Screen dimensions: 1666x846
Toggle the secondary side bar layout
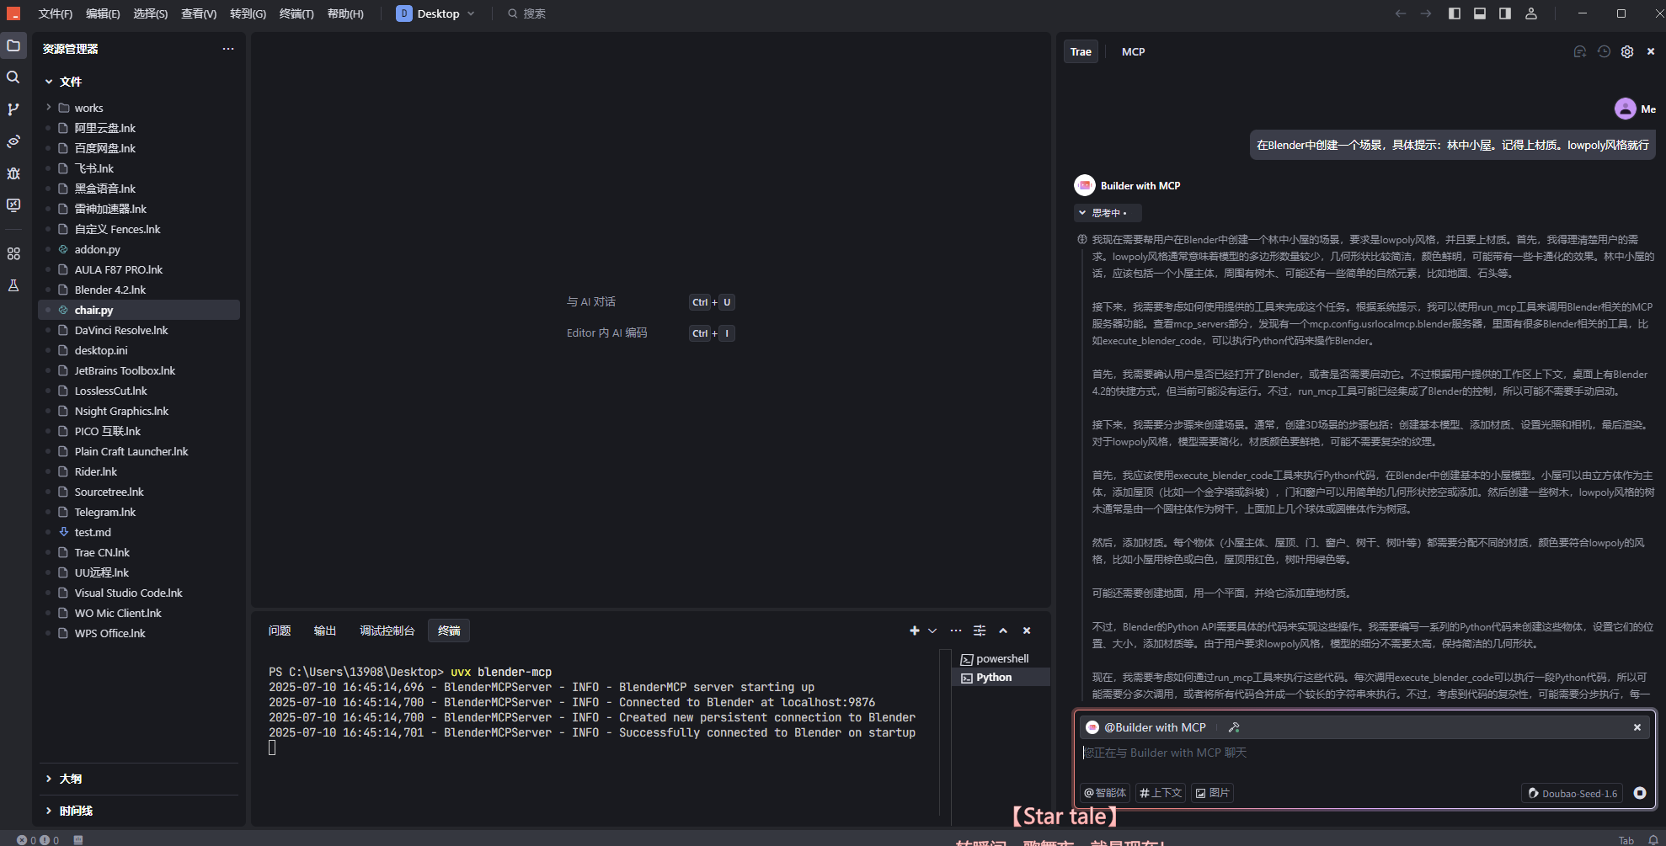1504,13
